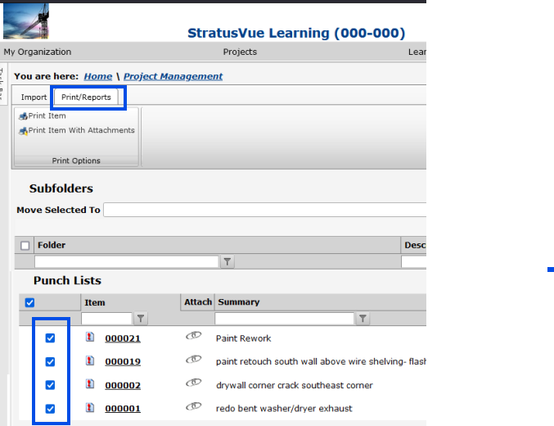The width and height of the screenshot is (554, 426).
Task: Click Print Item With Attachments label
Action: [82, 130]
